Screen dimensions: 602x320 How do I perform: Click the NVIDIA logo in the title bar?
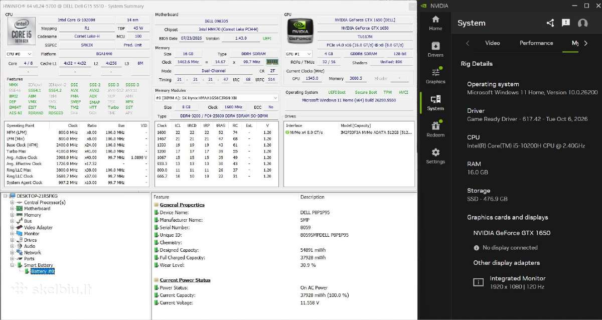coord(424,6)
